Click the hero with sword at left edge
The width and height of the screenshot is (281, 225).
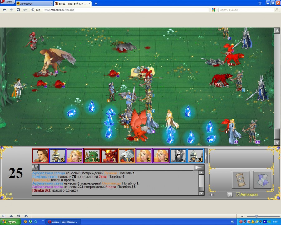coord(18,90)
